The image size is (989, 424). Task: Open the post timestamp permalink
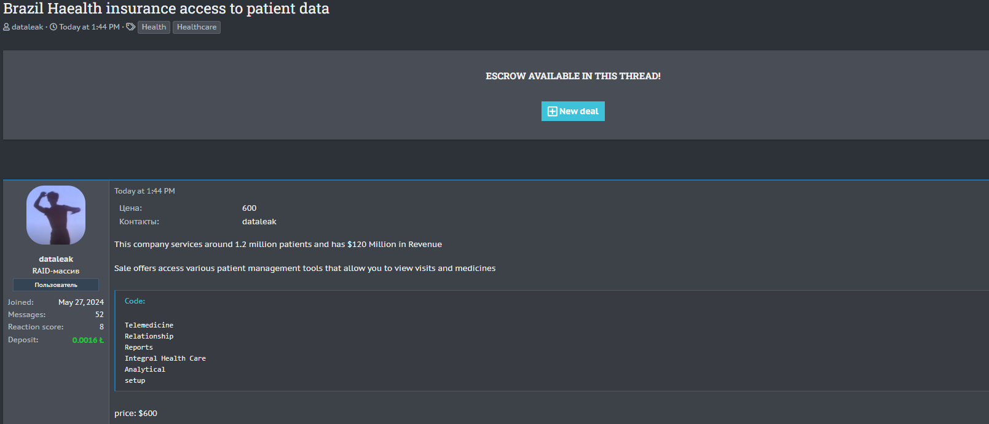144,191
